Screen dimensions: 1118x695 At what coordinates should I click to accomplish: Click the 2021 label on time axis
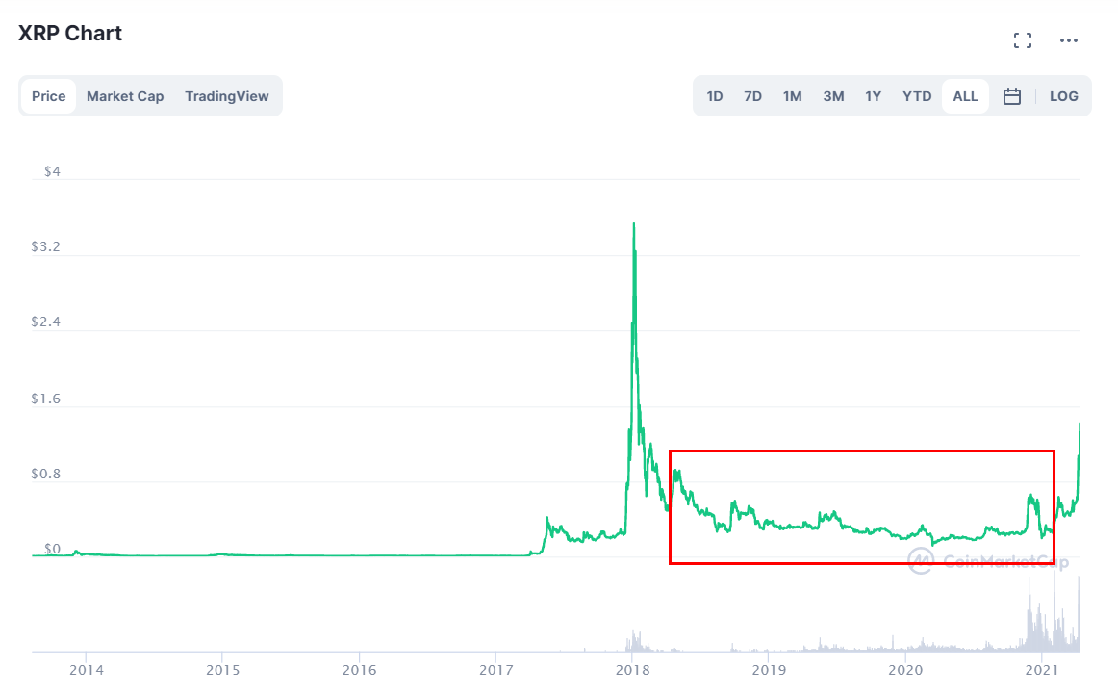(x=1042, y=669)
